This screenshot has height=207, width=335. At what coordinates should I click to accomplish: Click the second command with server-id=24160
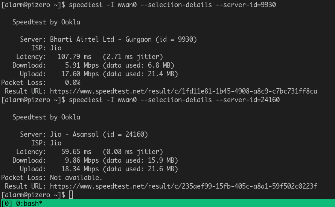[x=174, y=100]
